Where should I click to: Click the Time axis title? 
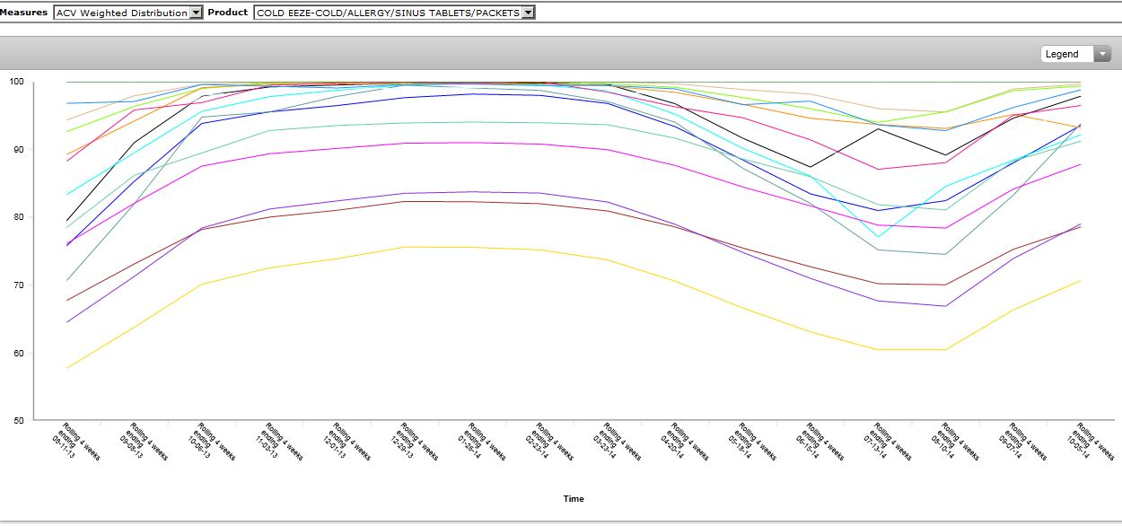click(574, 498)
